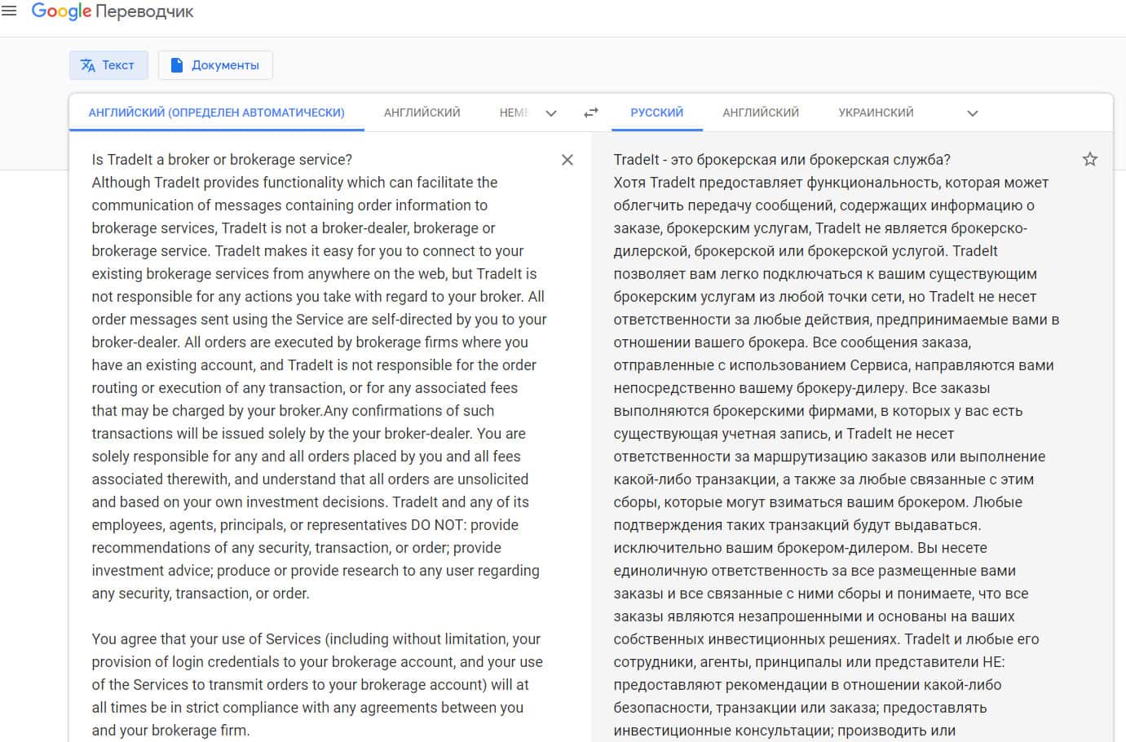Select АНГЛИЙСКИЙ as the source language

tap(422, 113)
